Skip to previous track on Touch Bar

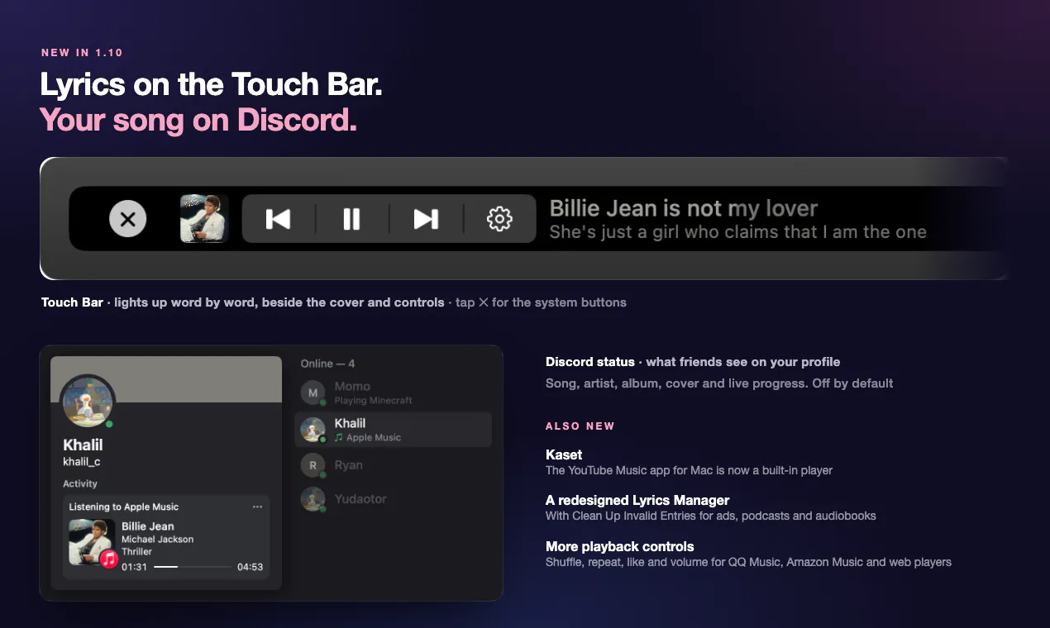278,219
